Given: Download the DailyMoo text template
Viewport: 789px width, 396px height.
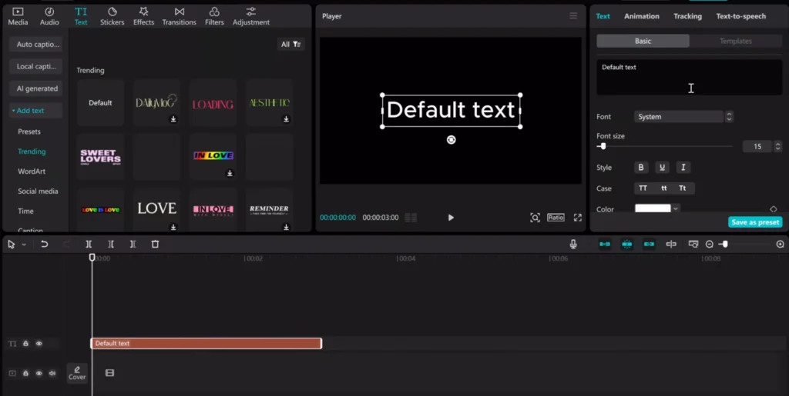Looking at the screenshot, I should [173, 119].
